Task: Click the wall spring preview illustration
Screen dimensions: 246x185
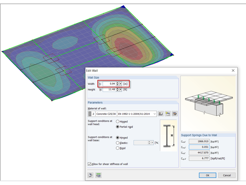Action: (208, 104)
